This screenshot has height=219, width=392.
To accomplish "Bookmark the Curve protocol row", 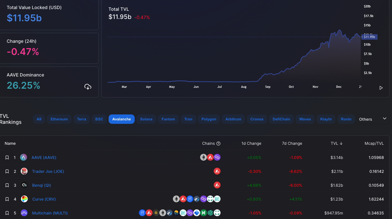I will pyautogui.click(x=7, y=199).
